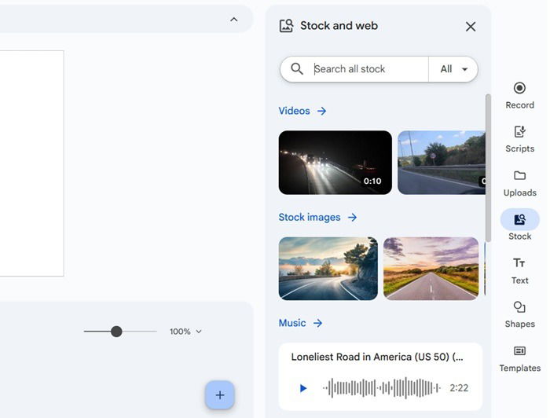This screenshot has height=418, width=550.
Task: Open the Scripts panel
Action: click(519, 139)
